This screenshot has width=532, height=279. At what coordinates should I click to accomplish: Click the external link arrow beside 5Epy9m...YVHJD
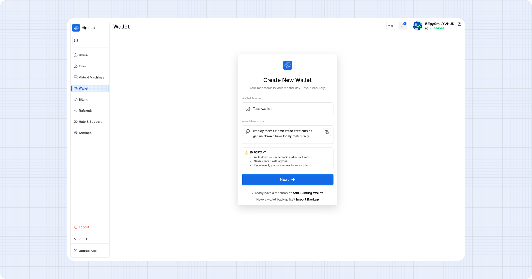pos(459,24)
